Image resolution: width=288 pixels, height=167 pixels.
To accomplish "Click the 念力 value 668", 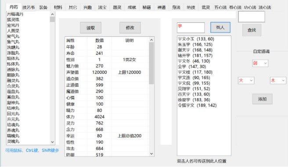I will pyautogui.click(x=99, y=130).
